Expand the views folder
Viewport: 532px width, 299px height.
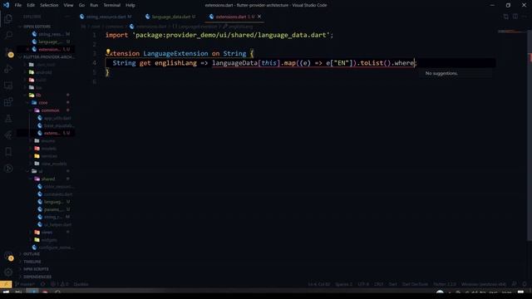tap(47, 233)
